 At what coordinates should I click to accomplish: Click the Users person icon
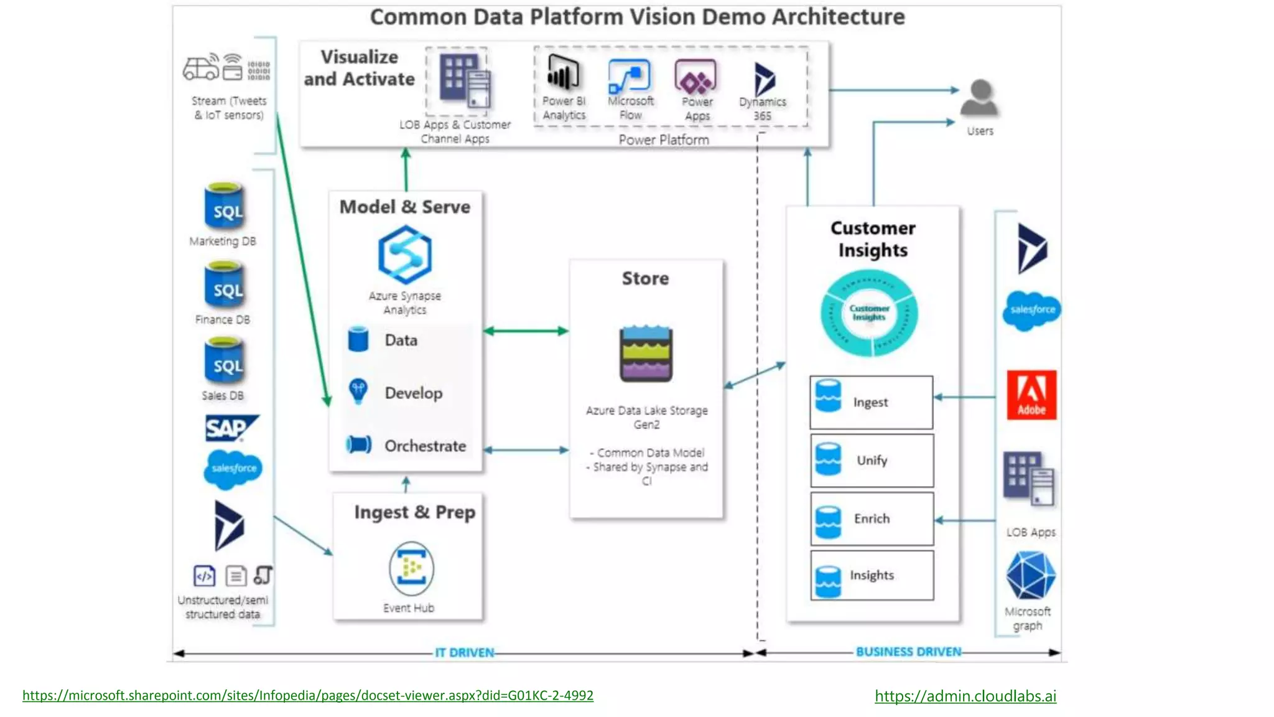coord(980,98)
